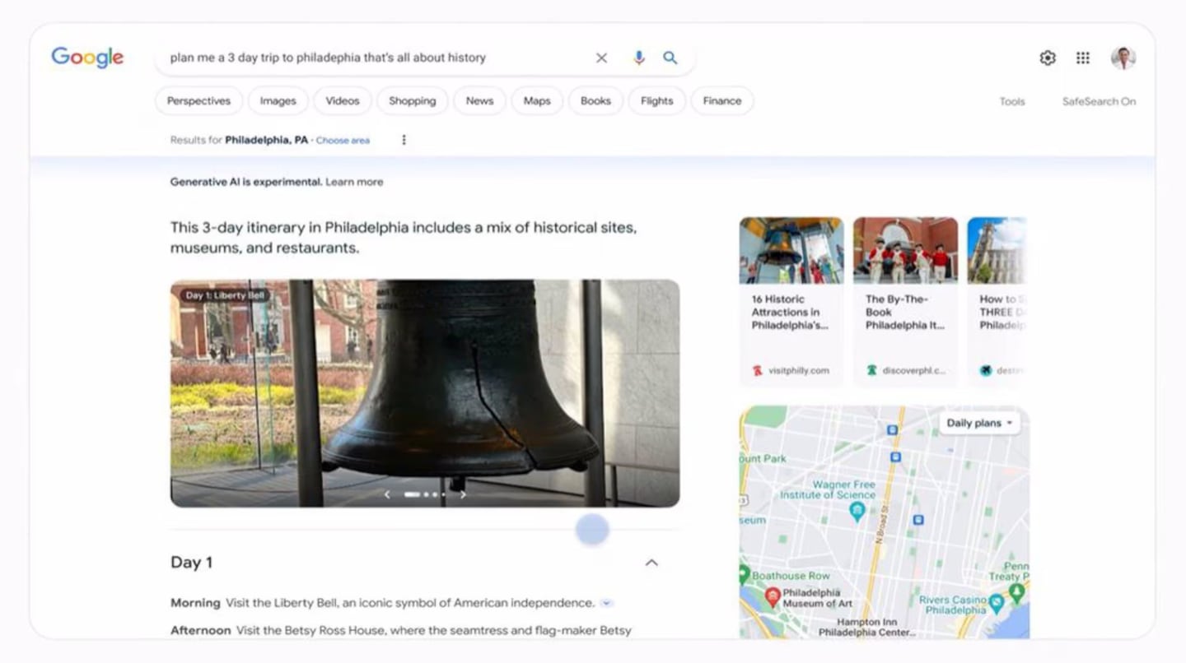The height and width of the screenshot is (663, 1186).
Task: Click Rivers Casino Philadelphia map marker
Action: point(996,605)
